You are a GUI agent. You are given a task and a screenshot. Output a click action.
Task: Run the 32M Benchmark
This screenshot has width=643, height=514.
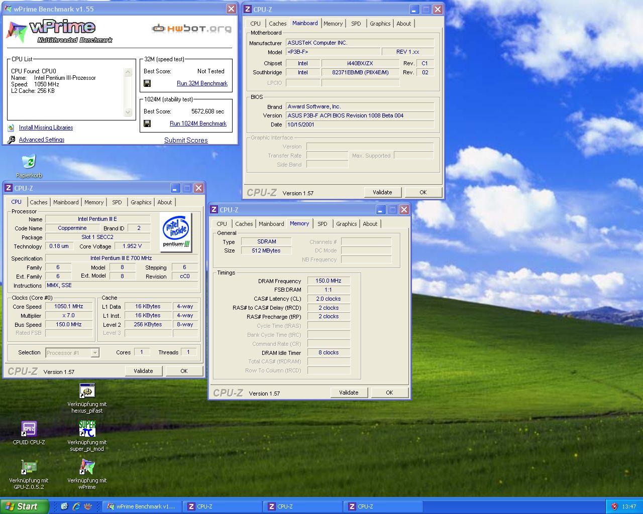click(x=202, y=83)
